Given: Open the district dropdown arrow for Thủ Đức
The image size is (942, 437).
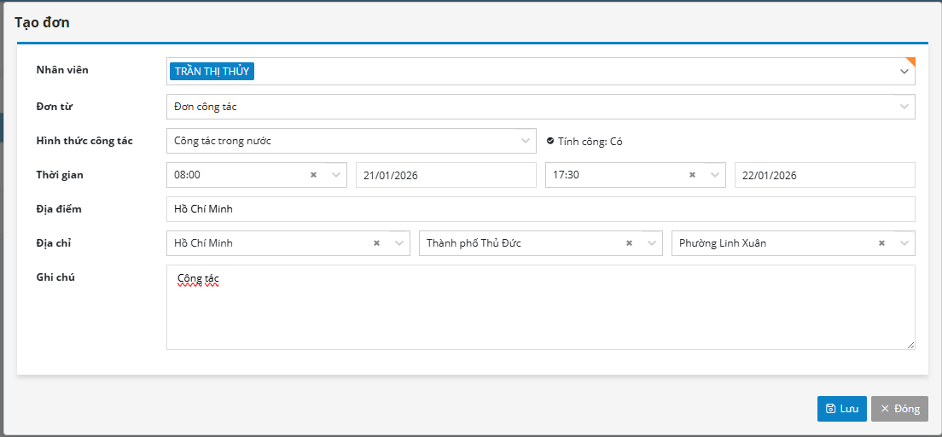Looking at the screenshot, I should pos(651,243).
